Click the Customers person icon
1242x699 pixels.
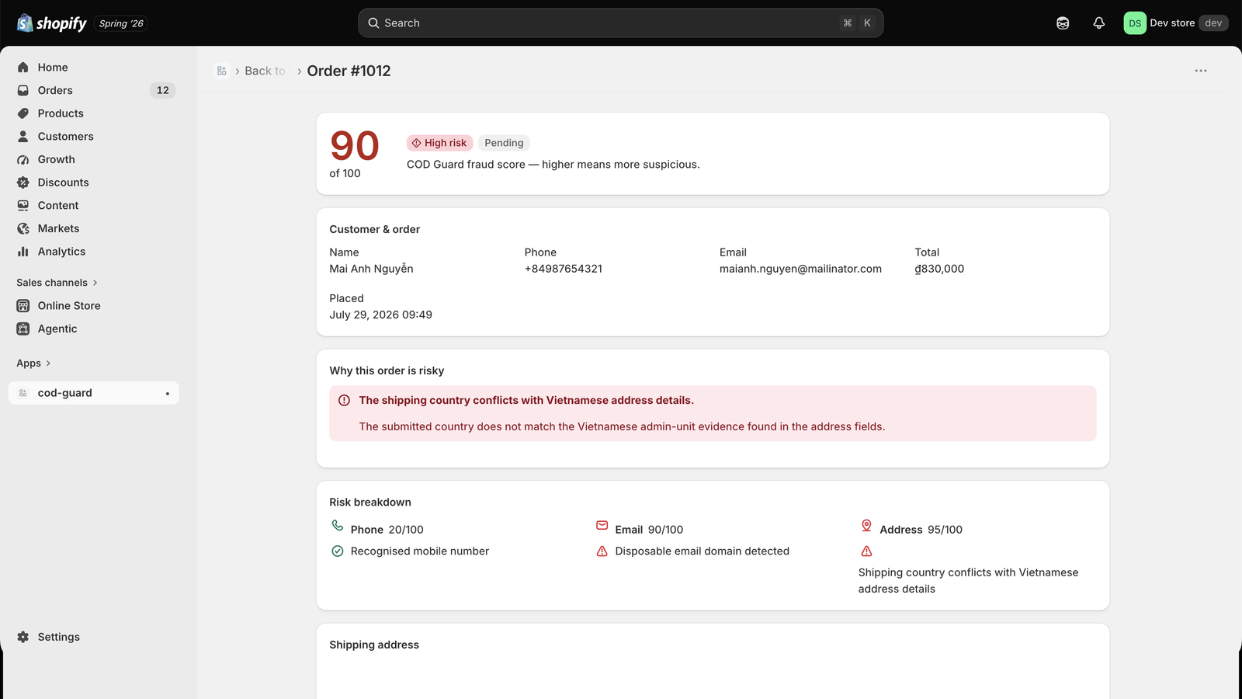pyautogui.click(x=23, y=137)
